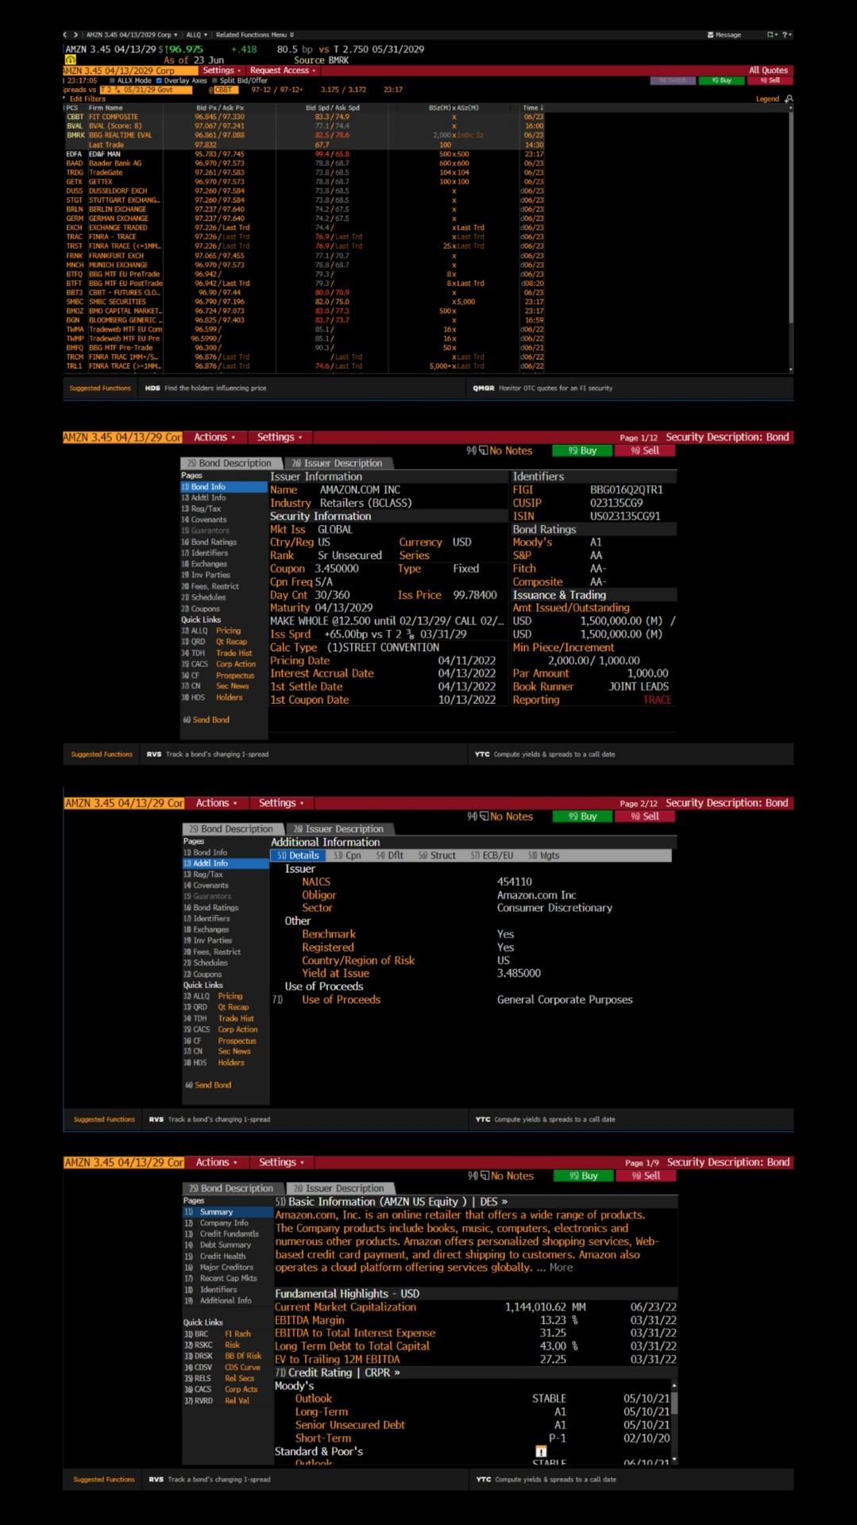Switch to the 58 Wgts tab
Image resolution: width=857 pixels, height=1525 pixels.
pyautogui.click(x=543, y=855)
